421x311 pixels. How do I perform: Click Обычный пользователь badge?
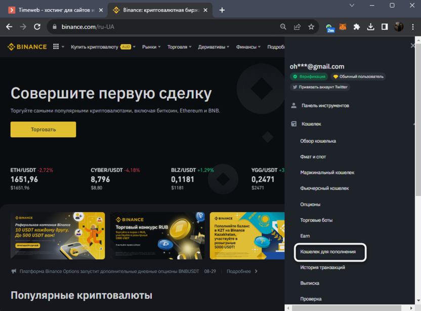358,76
